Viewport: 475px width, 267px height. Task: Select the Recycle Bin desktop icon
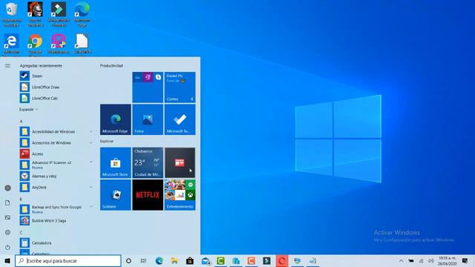click(x=12, y=15)
